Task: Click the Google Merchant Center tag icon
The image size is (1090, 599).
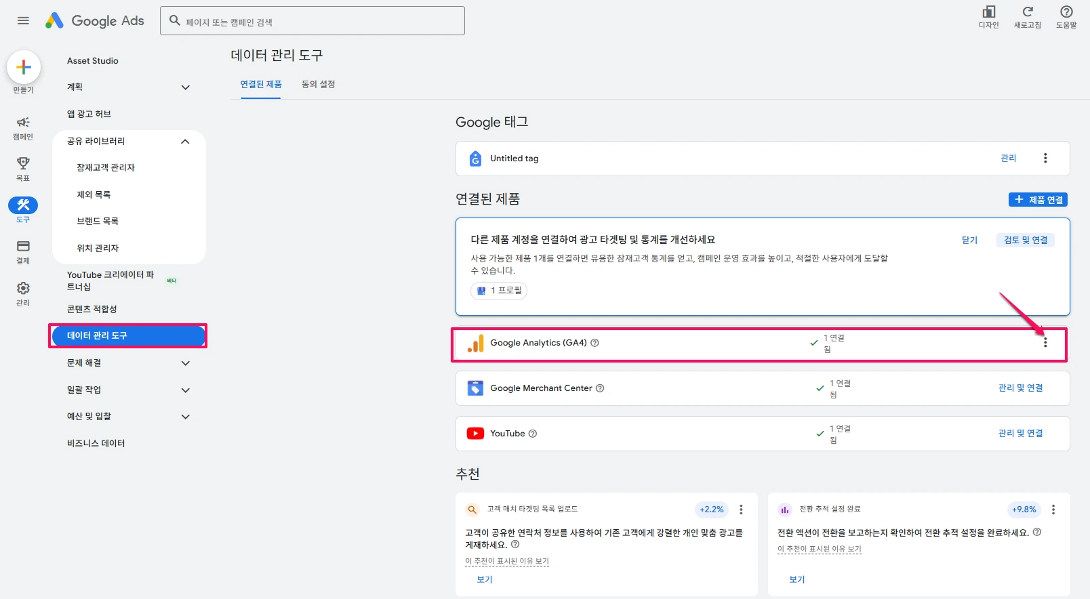Action: click(475, 388)
